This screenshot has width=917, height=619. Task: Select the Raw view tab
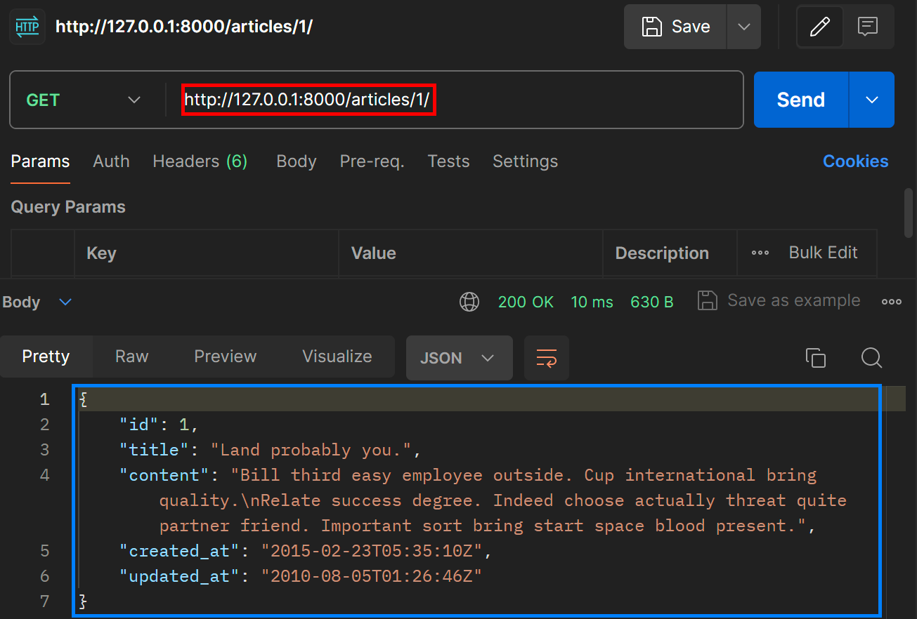pos(132,357)
